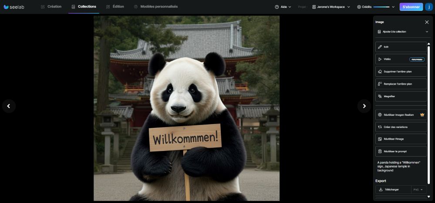This screenshot has height=203, width=435.
Task: Go to the Édition tab
Action: tap(115, 7)
